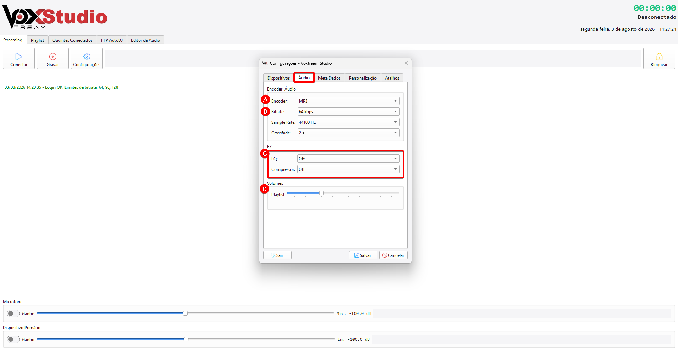Click the Sair button in dialog
678x351 pixels.
tap(277, 255)
